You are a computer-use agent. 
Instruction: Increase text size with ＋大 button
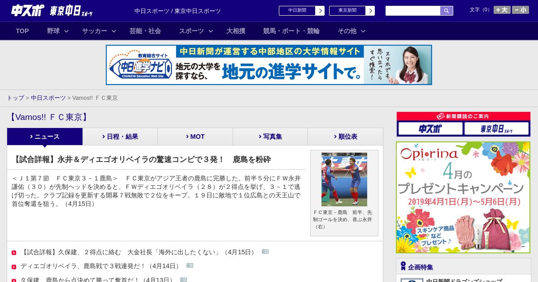tap(502, 10)
